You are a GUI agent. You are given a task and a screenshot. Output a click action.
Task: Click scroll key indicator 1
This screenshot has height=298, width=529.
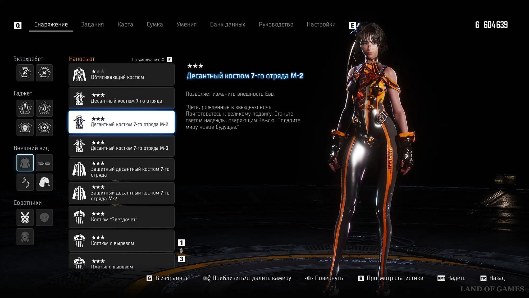point(181,243)
